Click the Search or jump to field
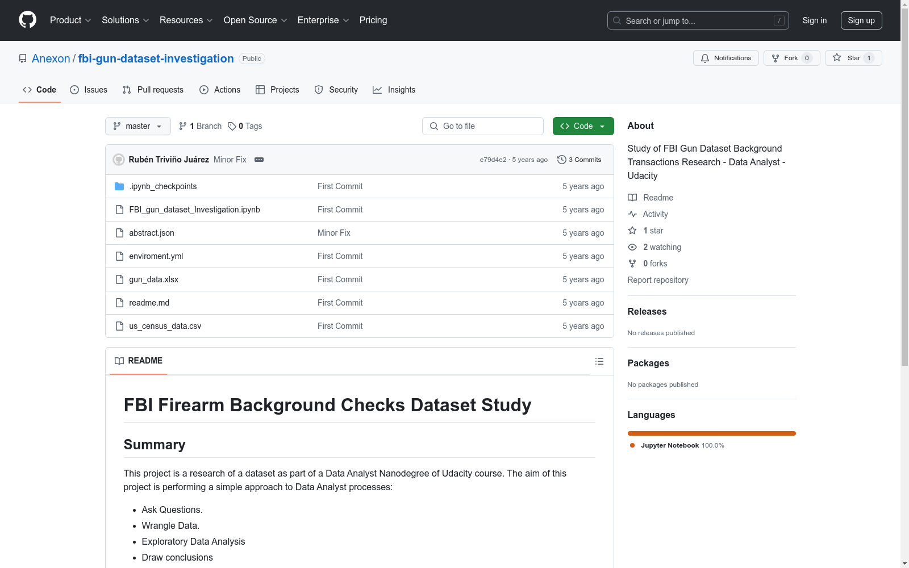909x568 pixels. pos(698,20)
